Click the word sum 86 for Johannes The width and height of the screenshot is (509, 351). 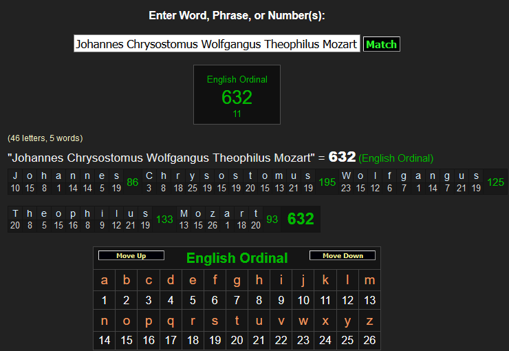(133, 182)
